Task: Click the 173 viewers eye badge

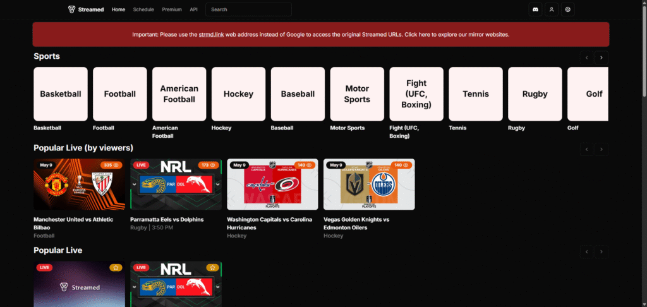Action: click(x=209, y=165)
